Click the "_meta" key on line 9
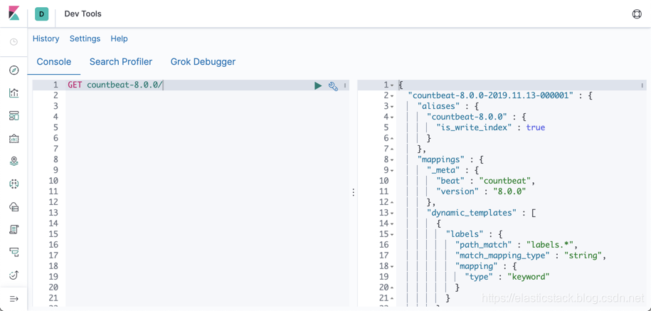 click(x=444, y=171)
